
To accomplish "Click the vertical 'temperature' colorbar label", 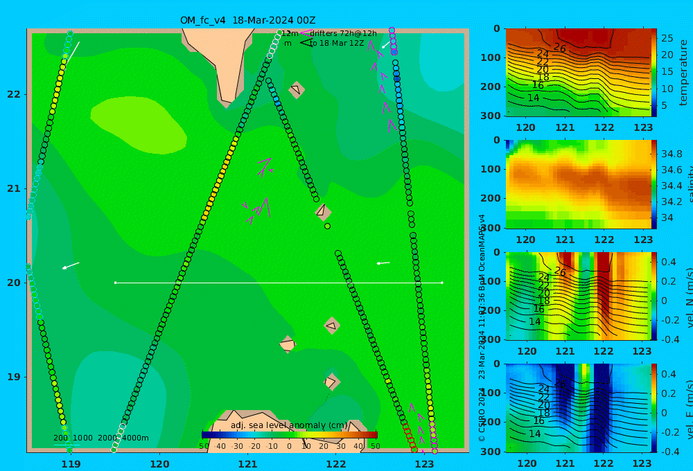I will coord(683,73).
